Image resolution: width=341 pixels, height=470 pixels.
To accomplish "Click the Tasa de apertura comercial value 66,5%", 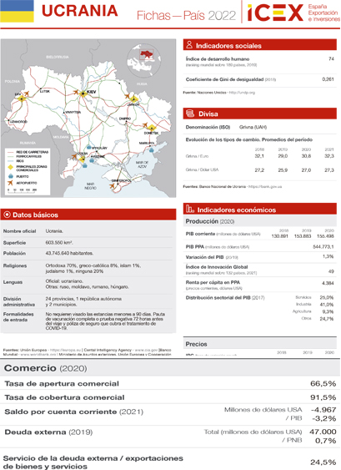I will (x=323, y=383).
